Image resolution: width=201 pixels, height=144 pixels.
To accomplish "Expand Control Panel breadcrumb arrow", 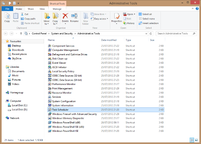I will [x=49, y=33].
